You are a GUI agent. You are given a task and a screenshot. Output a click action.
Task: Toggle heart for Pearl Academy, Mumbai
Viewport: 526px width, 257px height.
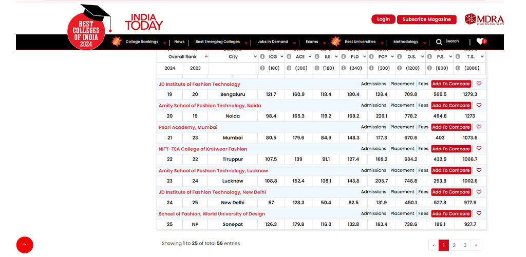[479, 127]
